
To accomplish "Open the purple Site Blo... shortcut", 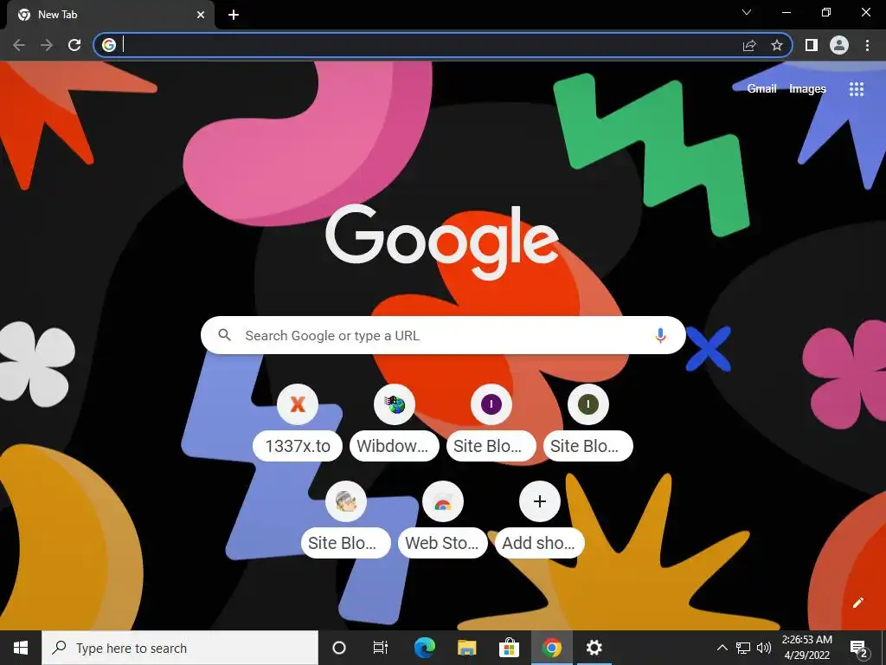I will tap(491, 423).
